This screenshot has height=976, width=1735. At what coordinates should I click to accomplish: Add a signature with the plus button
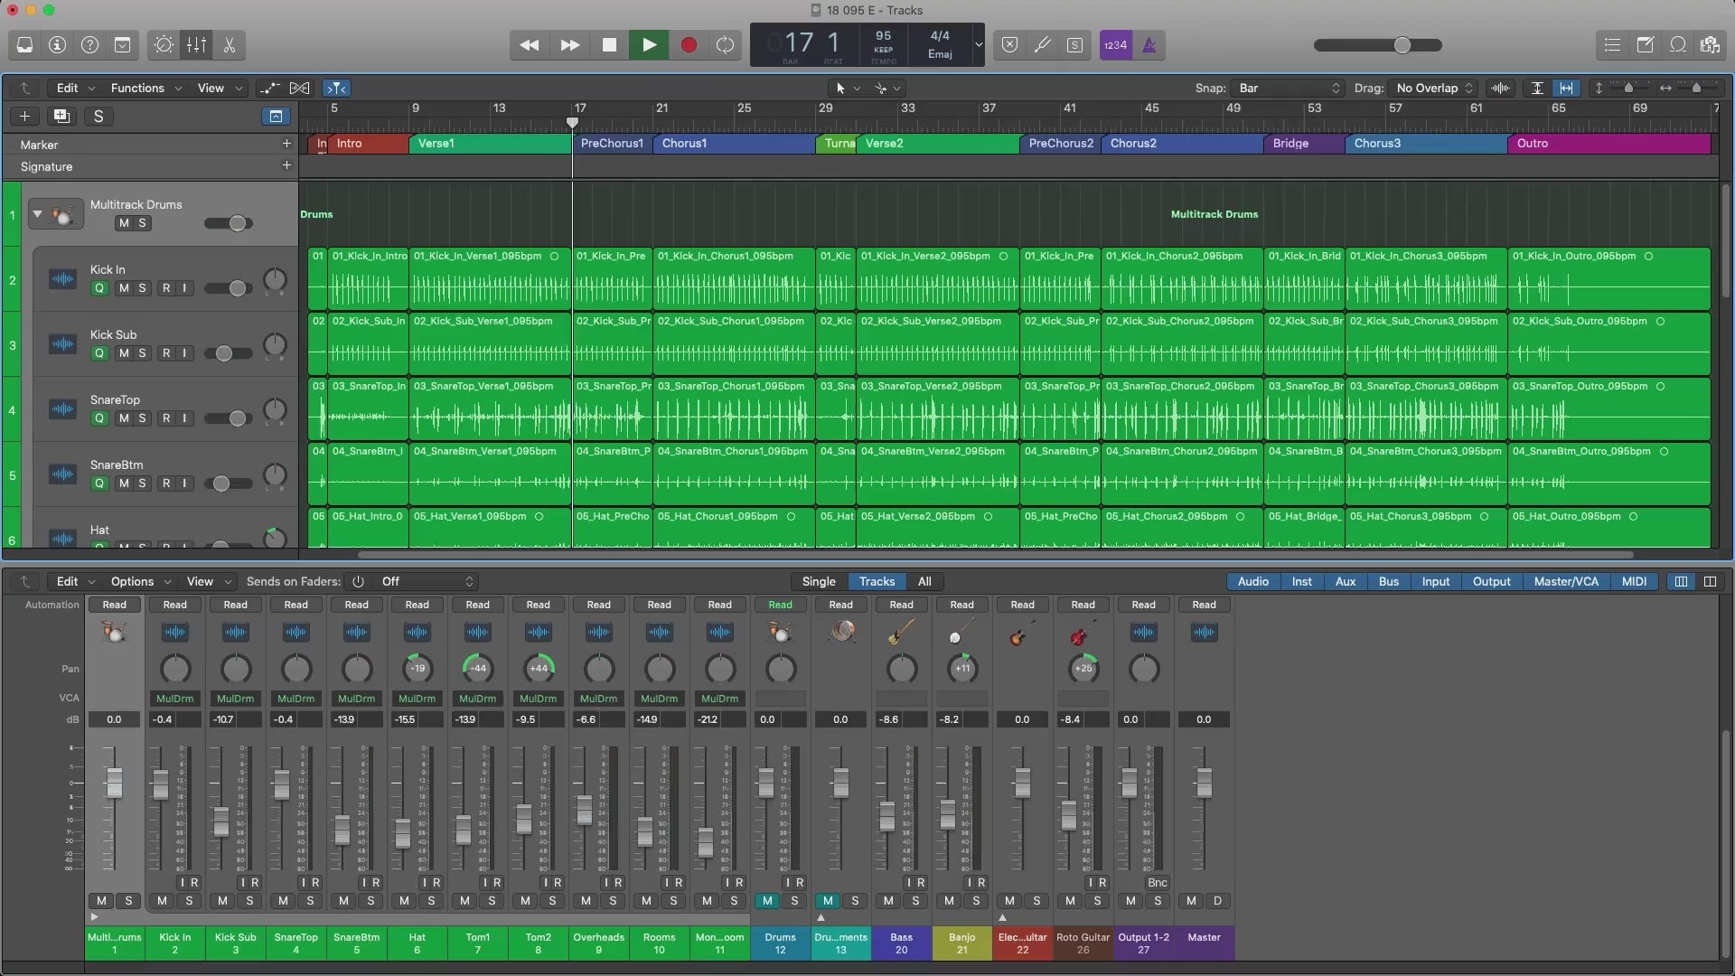286,165
